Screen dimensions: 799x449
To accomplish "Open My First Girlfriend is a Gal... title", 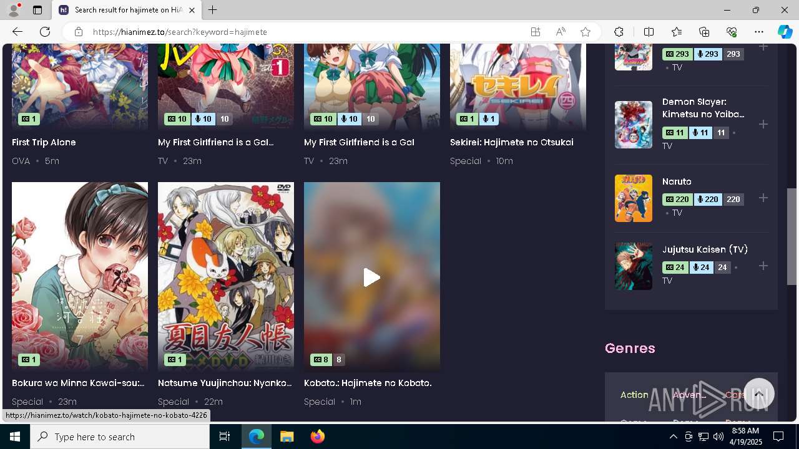I will click(215, 142).
